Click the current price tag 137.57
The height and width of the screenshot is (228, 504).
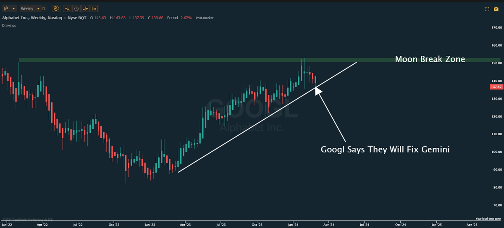pos(496,86)
